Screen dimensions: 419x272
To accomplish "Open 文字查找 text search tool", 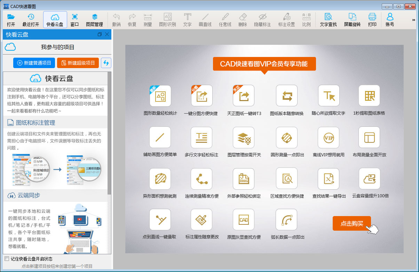I will coord(328,20).
